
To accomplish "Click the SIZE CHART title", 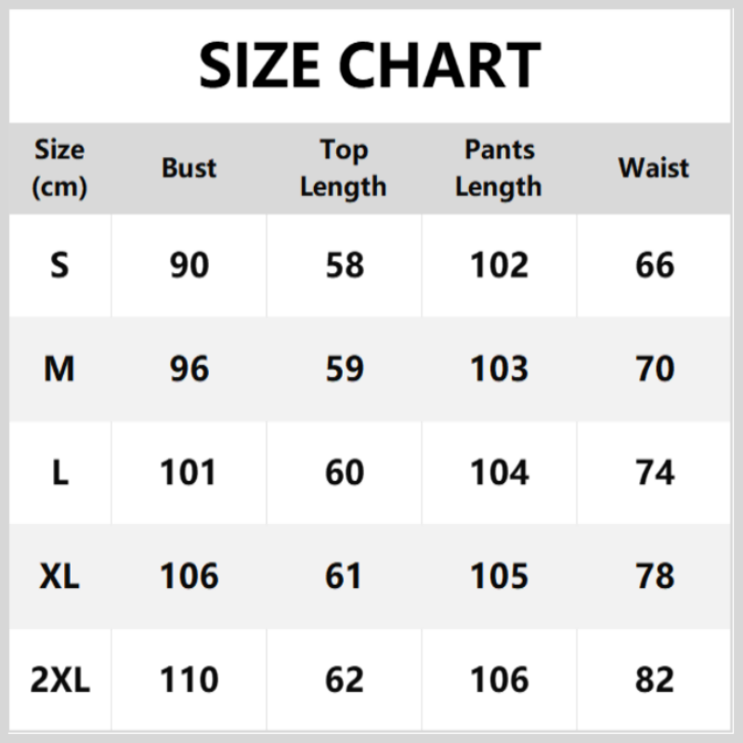I will [x=370, y=65].
